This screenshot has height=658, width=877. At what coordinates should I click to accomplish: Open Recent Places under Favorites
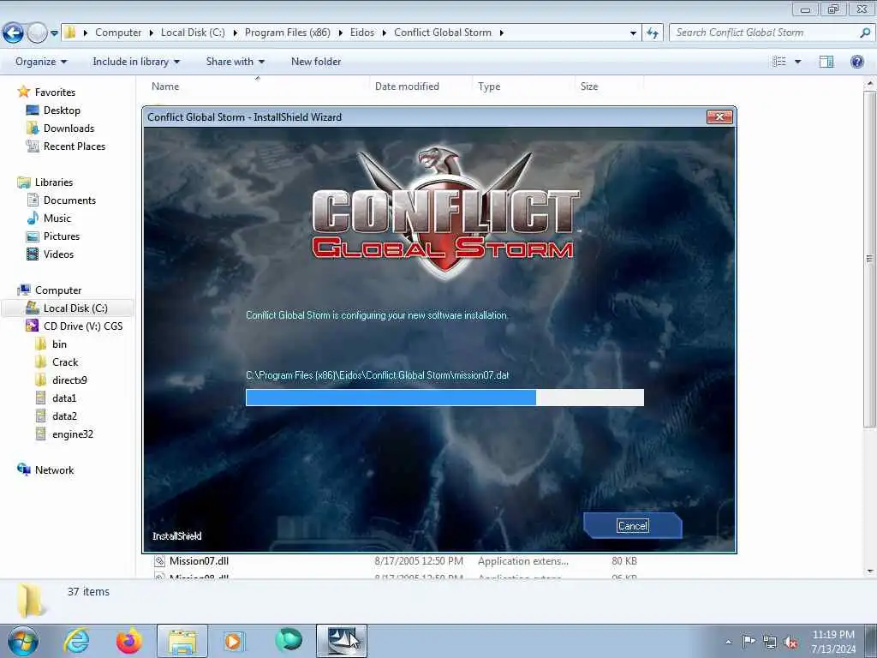coord(75,146)
